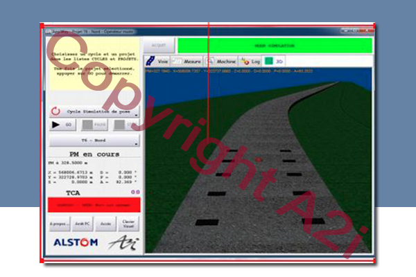416x277 pixels.
Task: Open the Clavier Visuel virtual keyboard
Action: pos(128,224)
